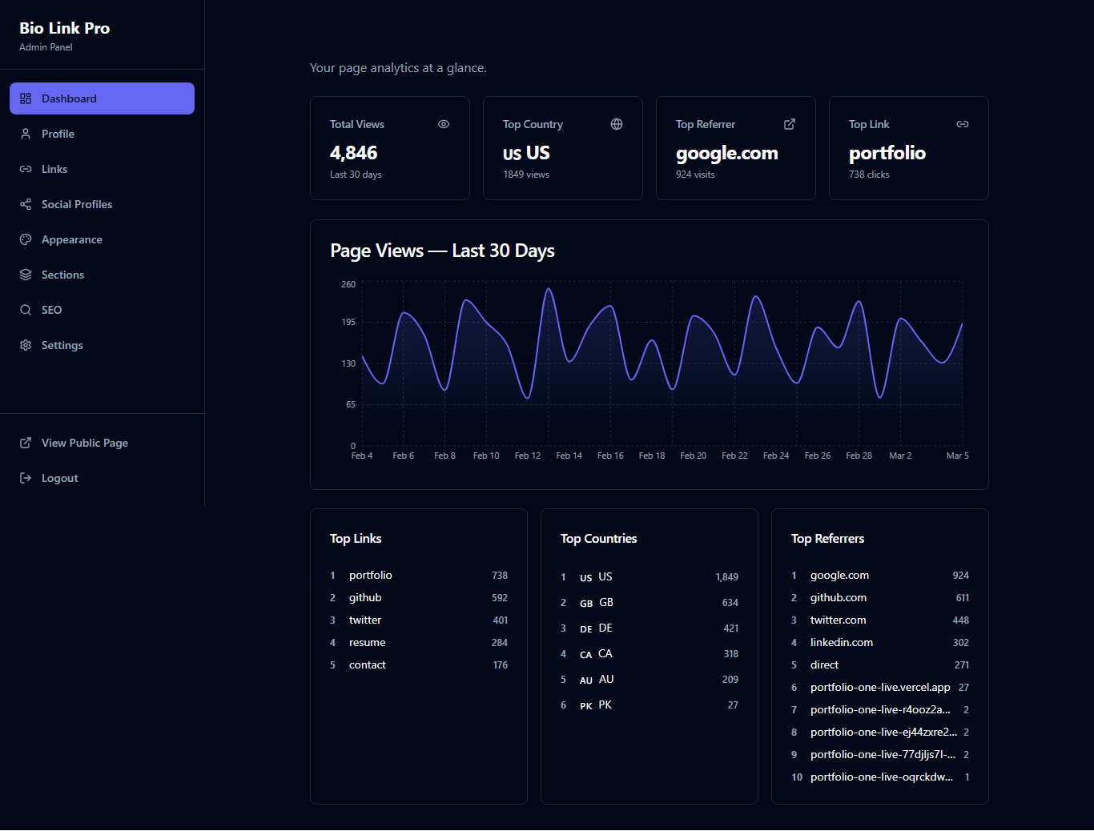Click the eye icon on Total Views card
The image size is (1094, 831).
[444, 124]
